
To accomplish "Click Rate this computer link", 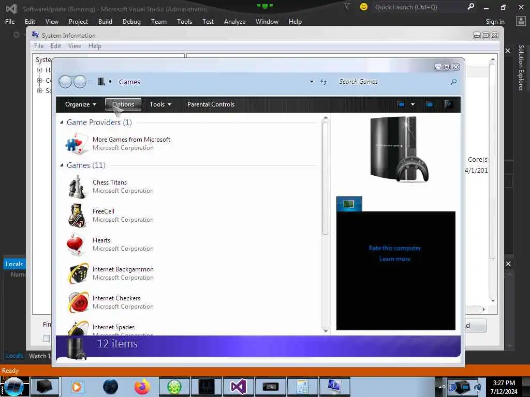I will [x=395, y=248].
